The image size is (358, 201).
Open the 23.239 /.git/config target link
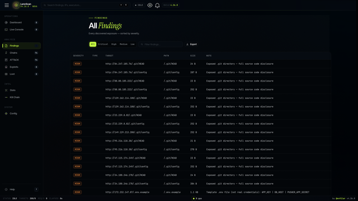click(x=125, y=124)
